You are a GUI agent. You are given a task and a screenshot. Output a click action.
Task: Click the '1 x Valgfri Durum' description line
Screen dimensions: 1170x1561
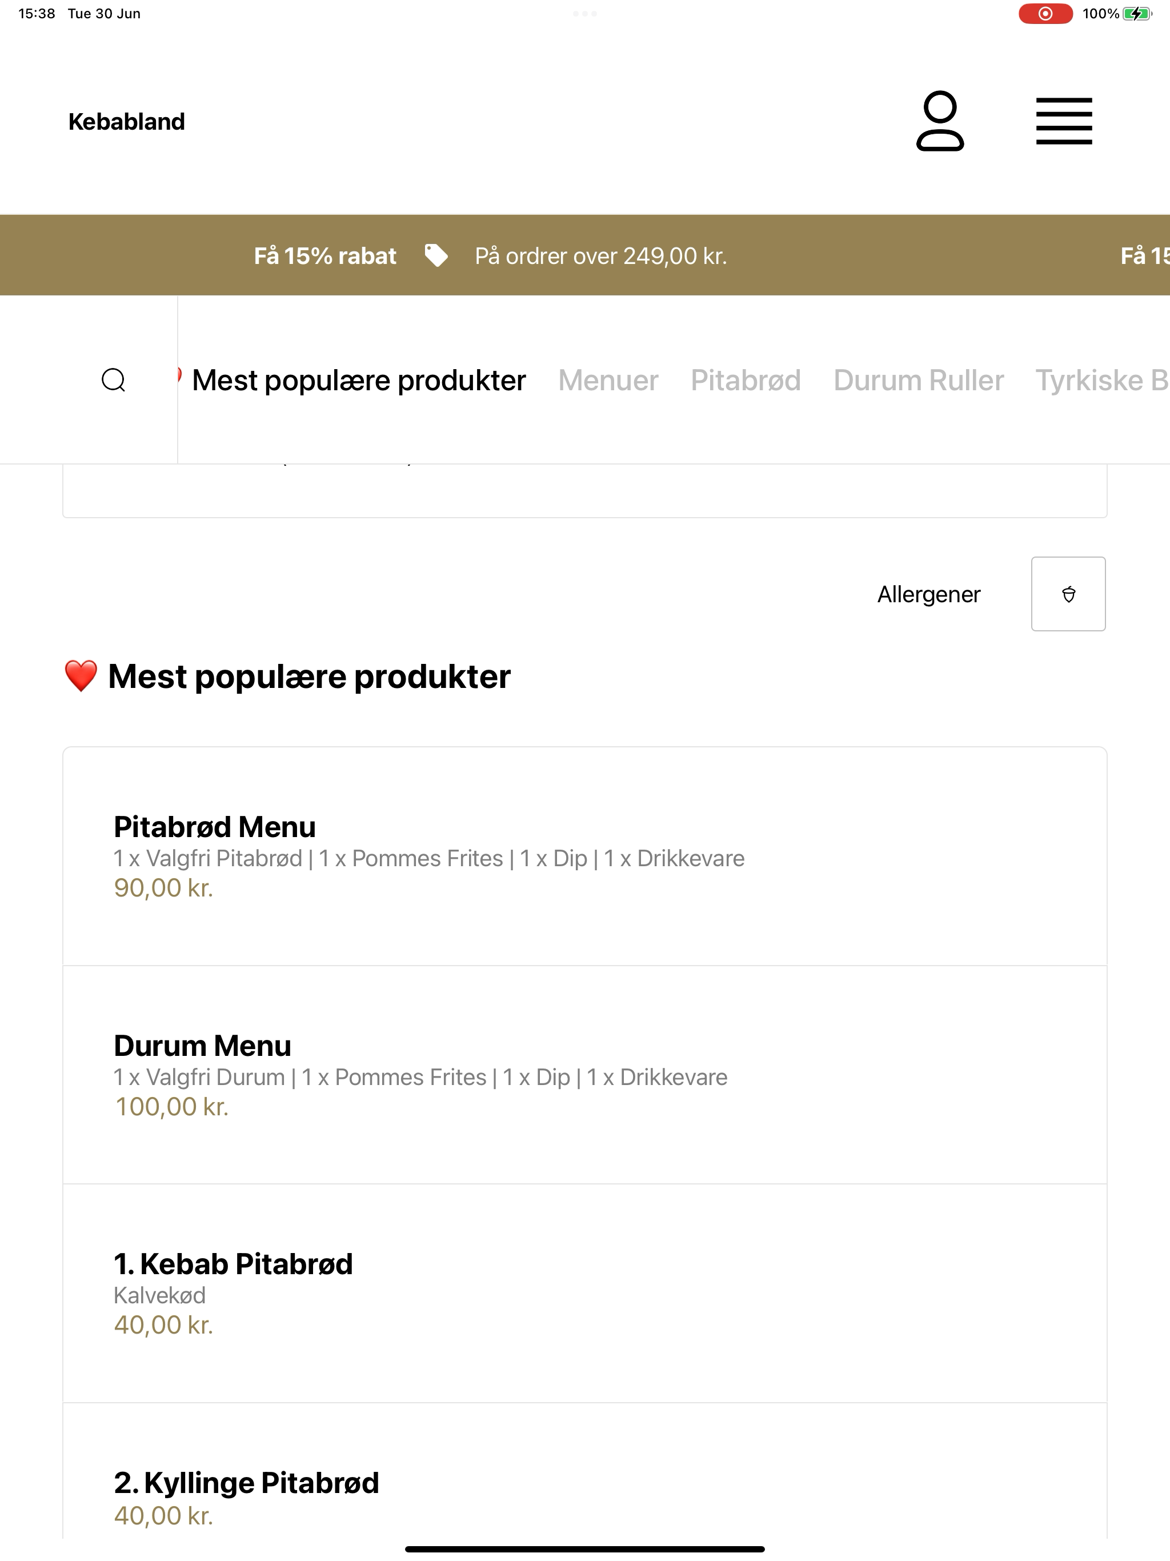[x=420, y=1077]
